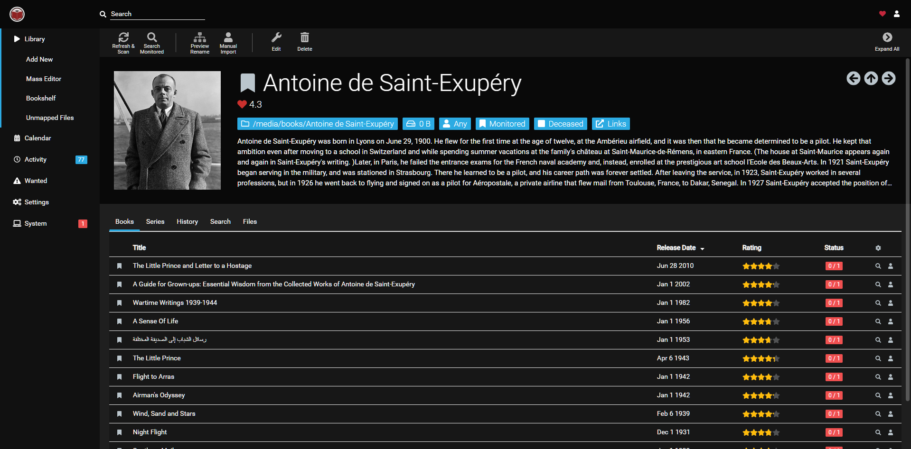The image size is (911, 449).
Task: Toggle monitored bookmark for Flight to Arras
Action: pos(120,377)
